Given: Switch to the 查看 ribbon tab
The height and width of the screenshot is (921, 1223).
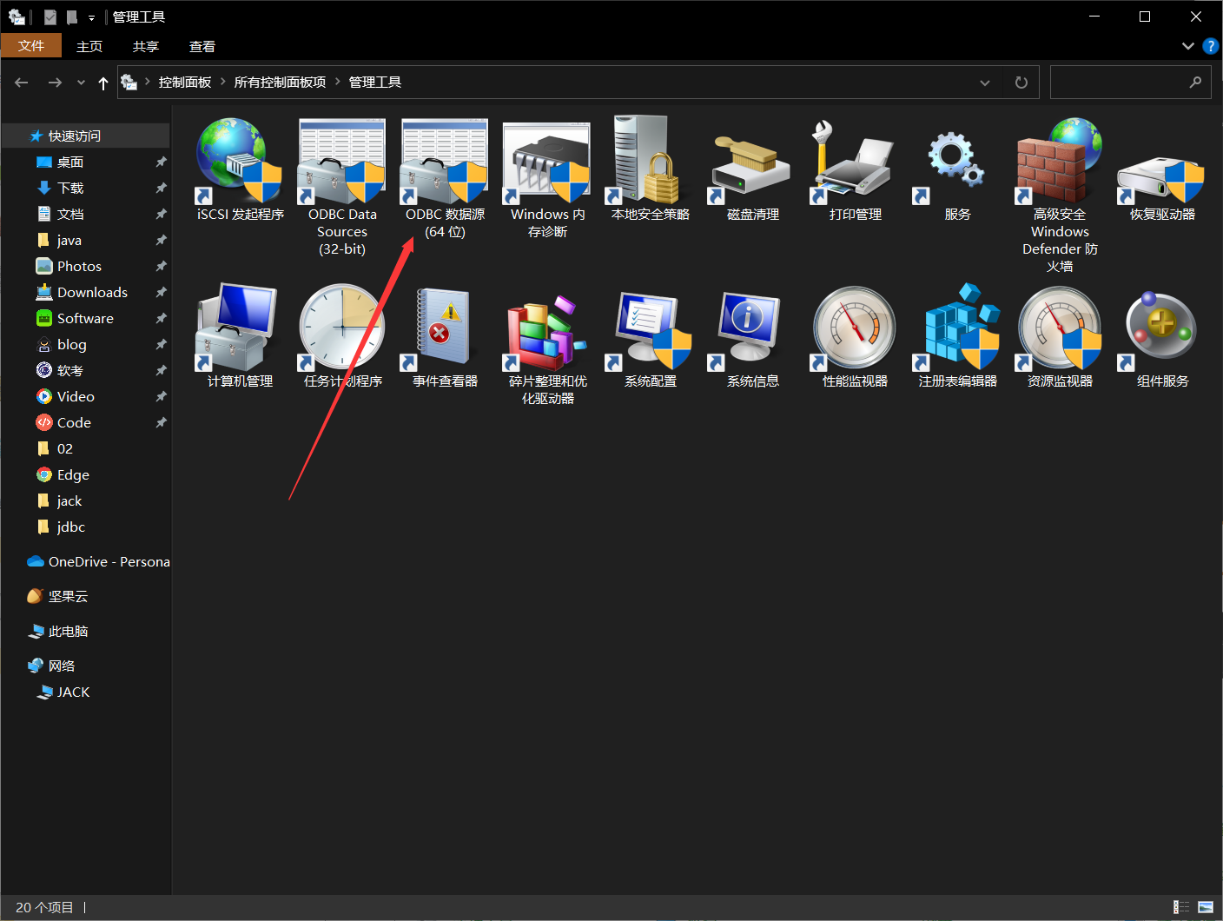Looking at the screenshot, I should click(x=202, y=46).
